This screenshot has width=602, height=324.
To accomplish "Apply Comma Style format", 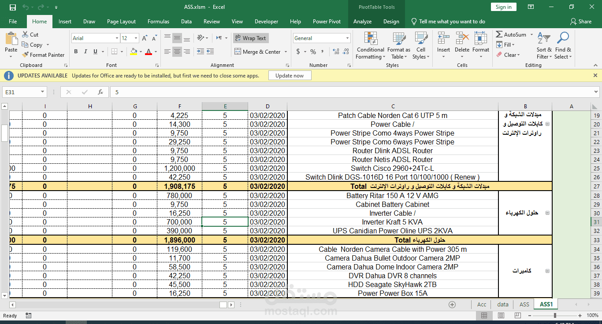I will pos(323,52).
